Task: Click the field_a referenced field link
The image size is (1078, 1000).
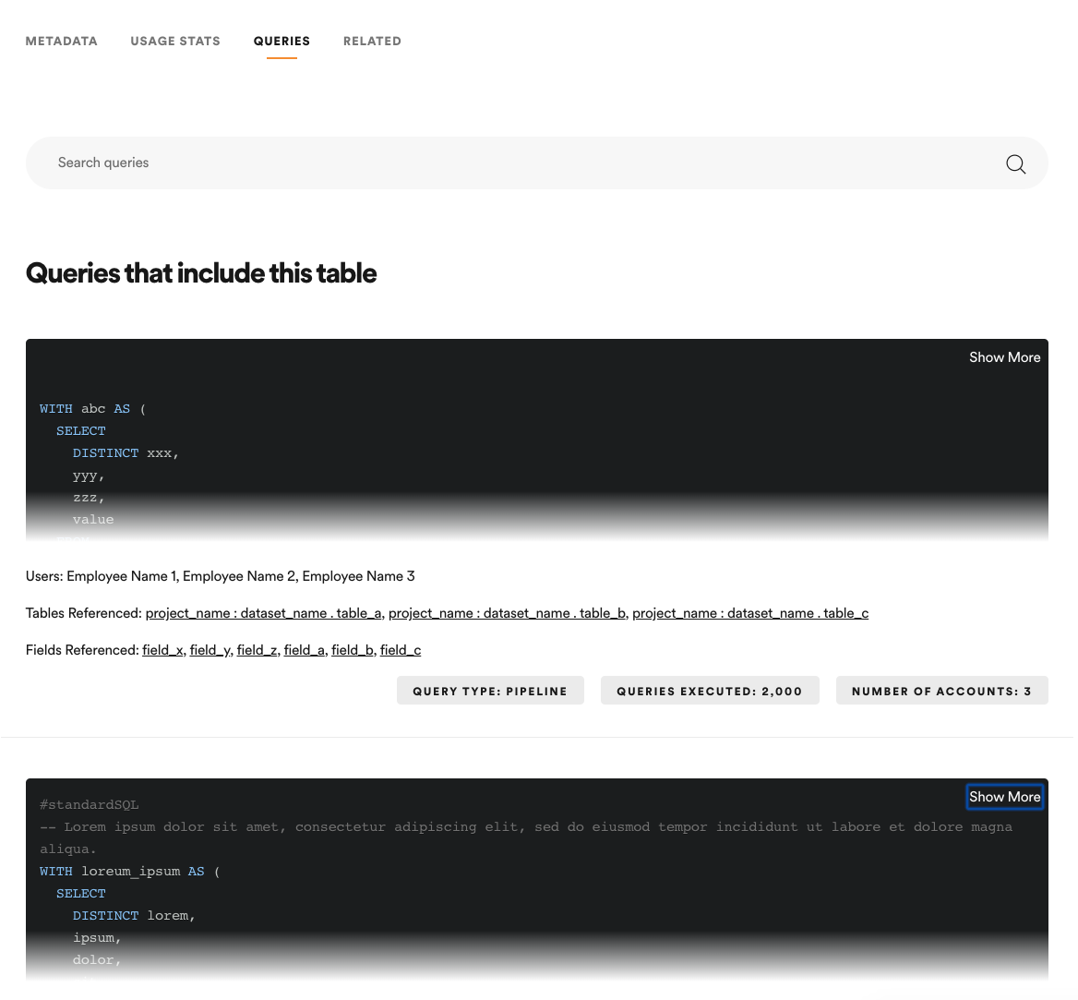Action: [304, 649]
